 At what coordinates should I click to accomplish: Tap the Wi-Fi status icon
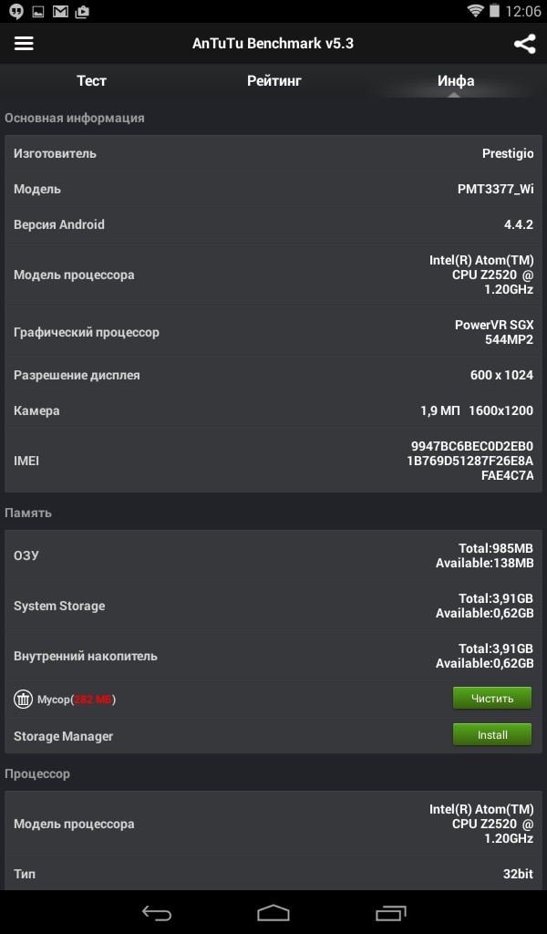pos(475,11)
